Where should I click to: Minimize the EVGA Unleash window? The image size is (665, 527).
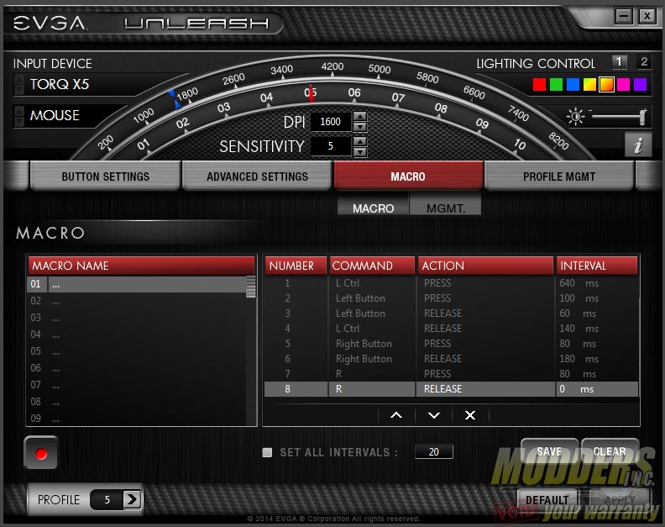623,16
